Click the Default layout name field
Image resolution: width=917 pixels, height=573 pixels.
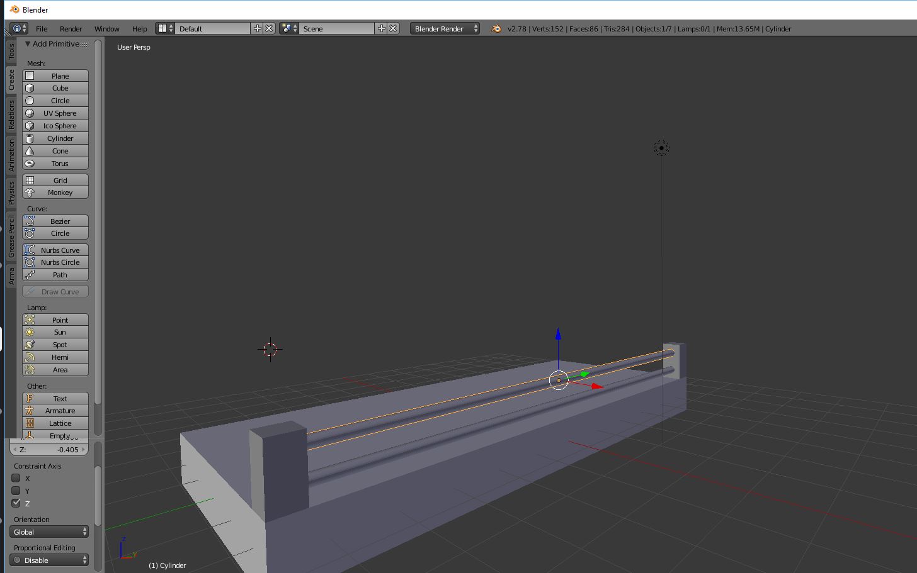(x=213, y=28)
